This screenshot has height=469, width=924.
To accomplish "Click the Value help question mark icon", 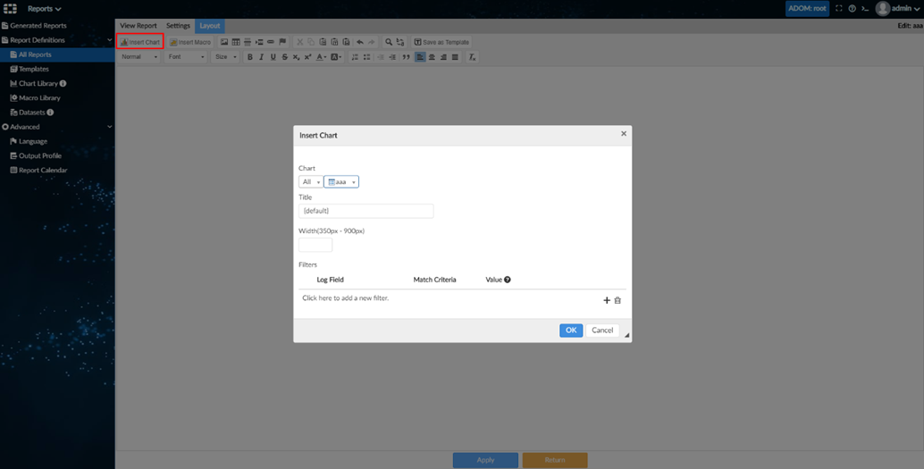I will 508,280.
